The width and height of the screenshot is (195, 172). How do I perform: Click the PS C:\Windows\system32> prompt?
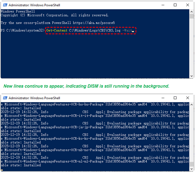pos(23,30)
